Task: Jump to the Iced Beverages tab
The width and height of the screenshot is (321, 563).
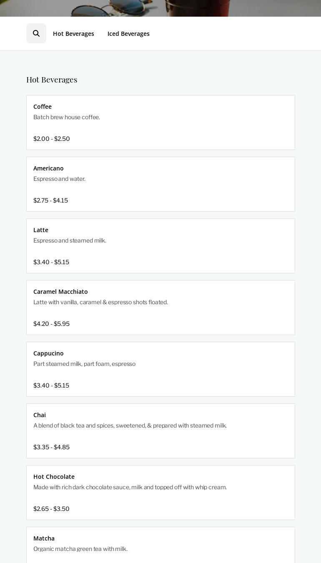Action: (128, 34)
